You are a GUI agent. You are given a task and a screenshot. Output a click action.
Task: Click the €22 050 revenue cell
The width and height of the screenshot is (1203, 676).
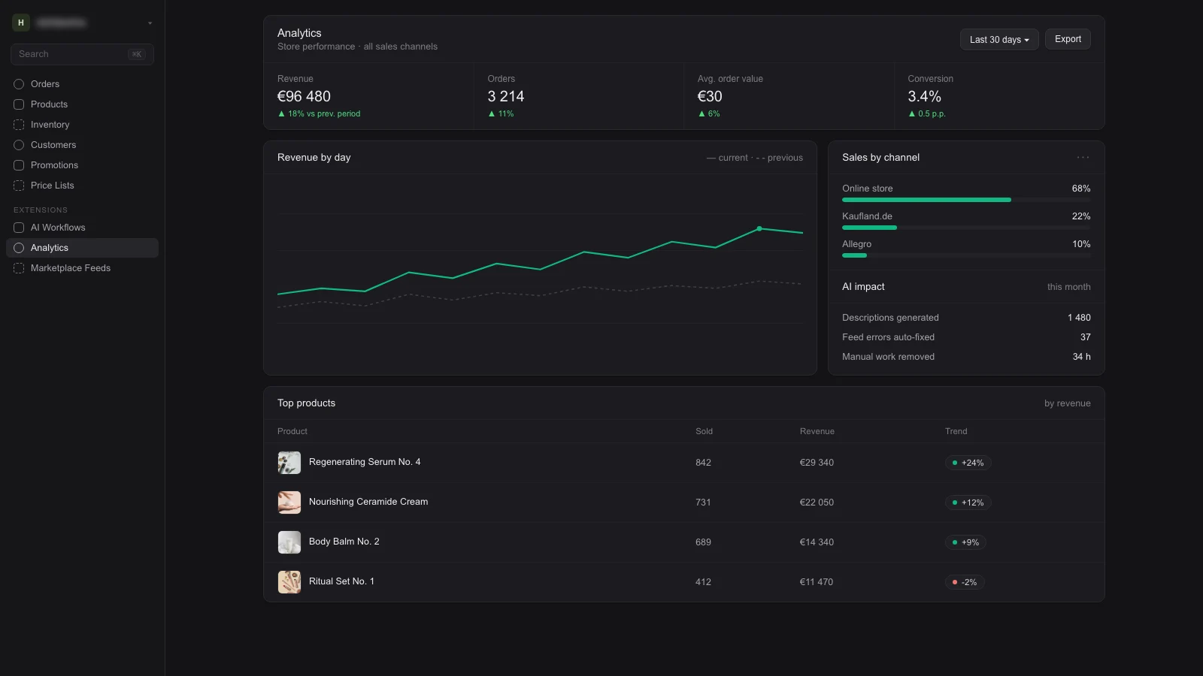coord(817,502)
